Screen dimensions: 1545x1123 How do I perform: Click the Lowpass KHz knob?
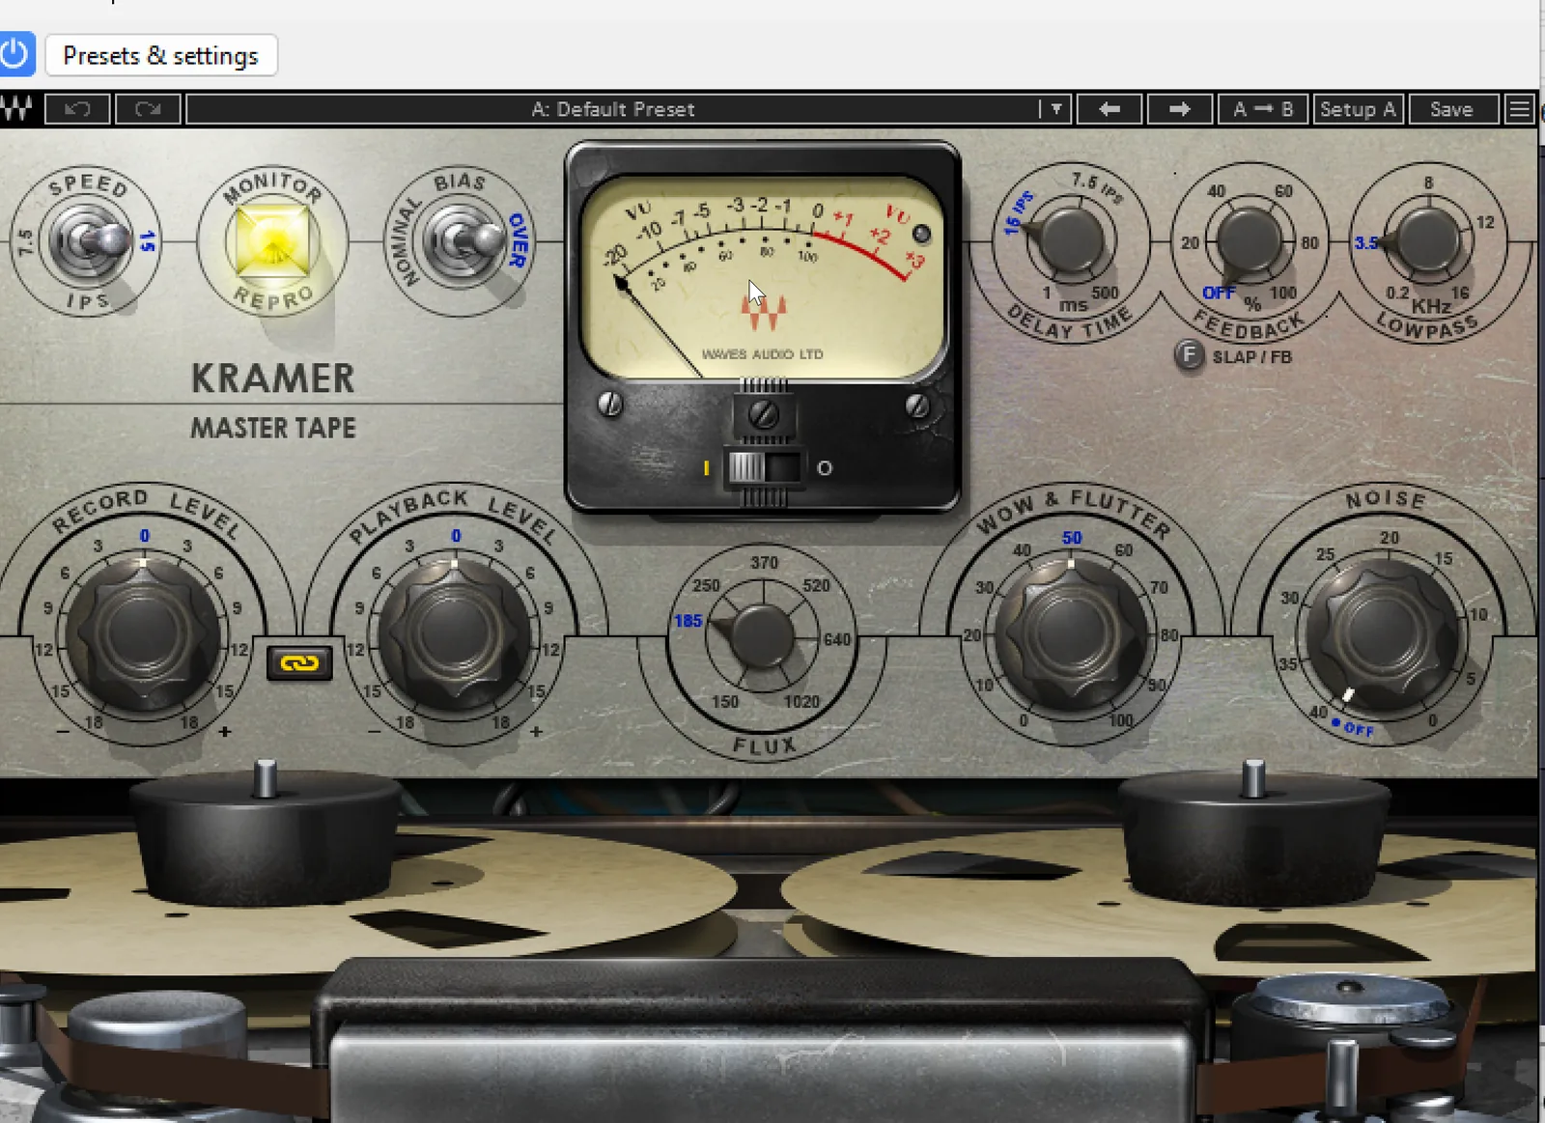pos(1426,240)
